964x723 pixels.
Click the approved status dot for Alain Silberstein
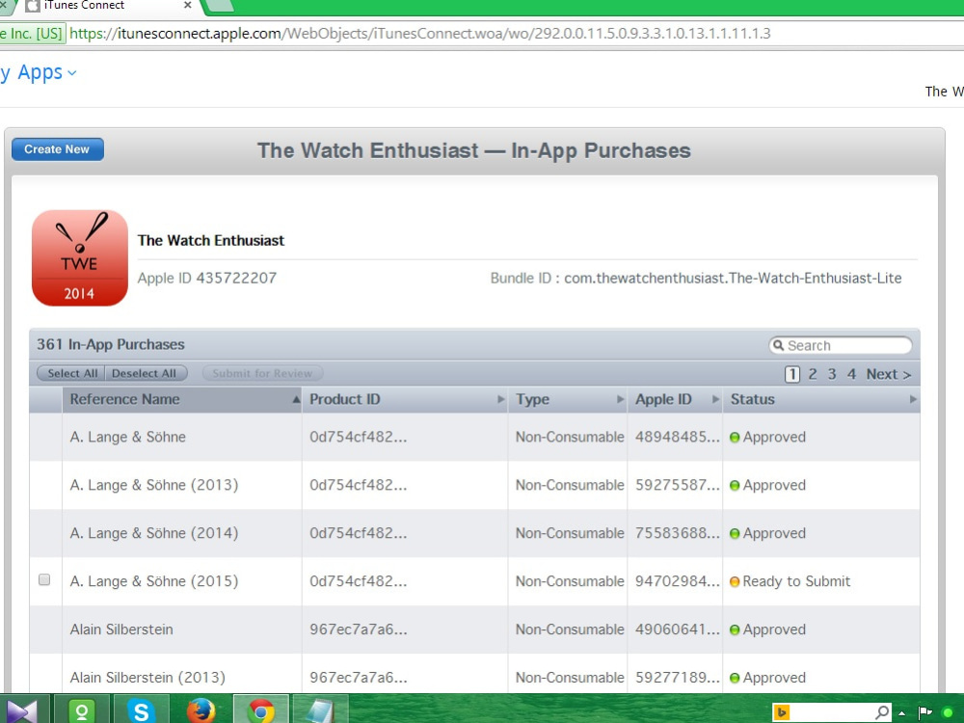coord(734,630)
